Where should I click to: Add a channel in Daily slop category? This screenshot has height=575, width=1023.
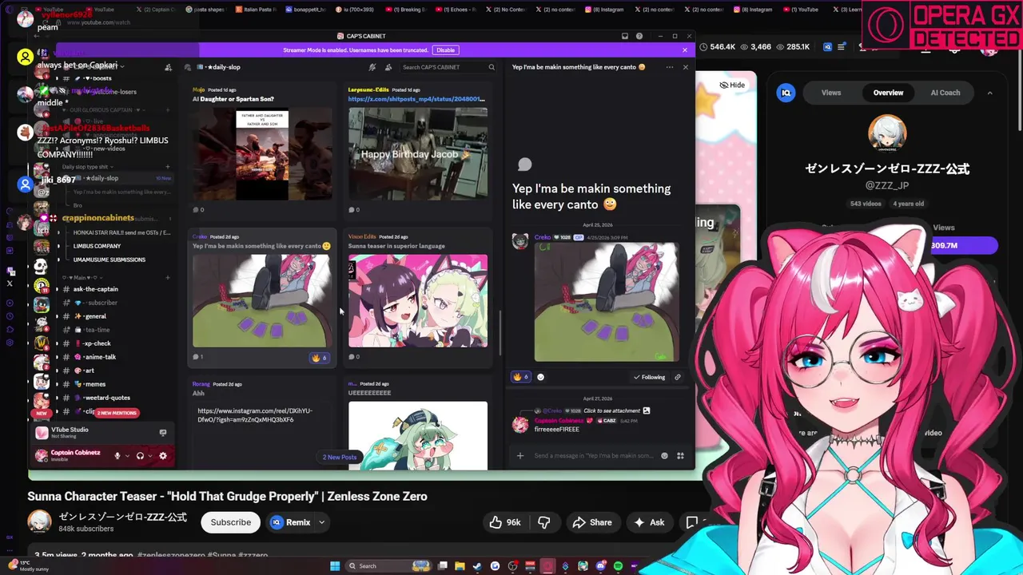[168, 167]
